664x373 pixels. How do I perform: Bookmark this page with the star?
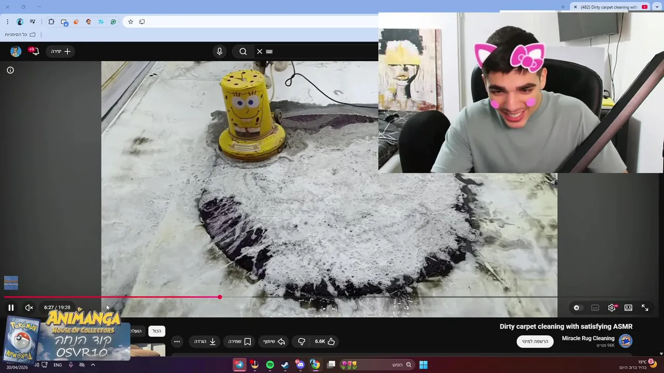coord(131,22)
